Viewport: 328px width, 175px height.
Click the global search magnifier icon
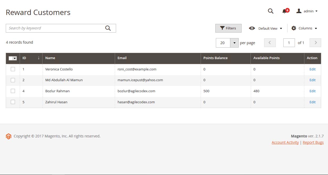pyautogui.click(x=270, y=11)
